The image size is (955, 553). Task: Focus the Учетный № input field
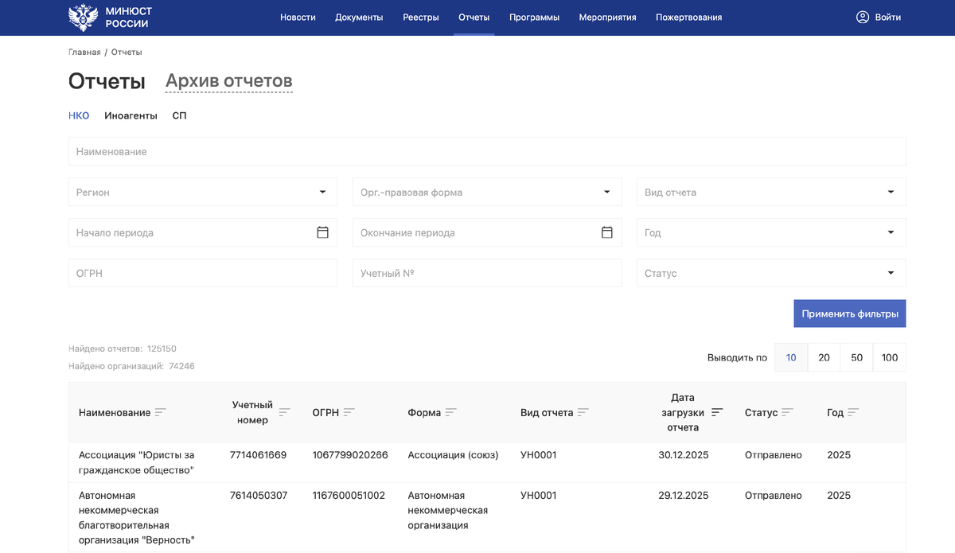(x=487, y=273)
